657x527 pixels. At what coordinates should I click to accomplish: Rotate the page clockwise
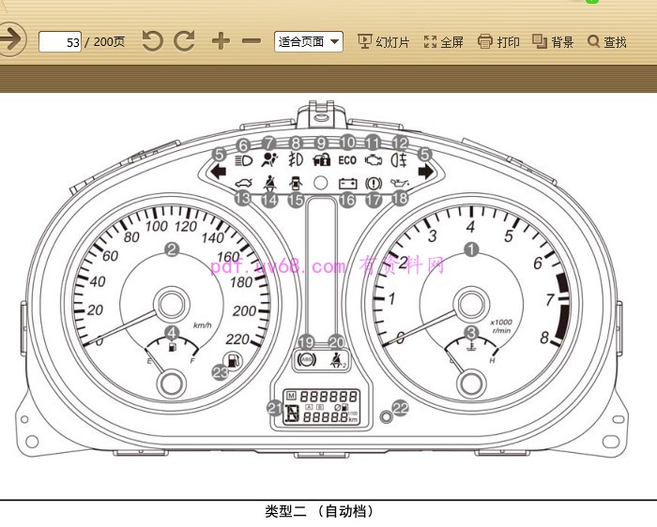point(185,40)
